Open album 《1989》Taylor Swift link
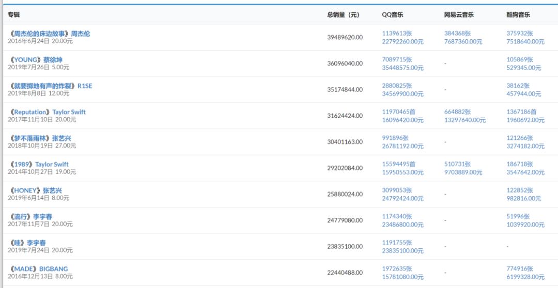Screen dimensions: 558x288 38,164
